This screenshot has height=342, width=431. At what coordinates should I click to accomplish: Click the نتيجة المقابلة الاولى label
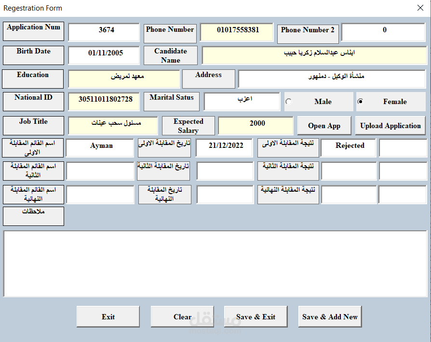coord(288,148)
